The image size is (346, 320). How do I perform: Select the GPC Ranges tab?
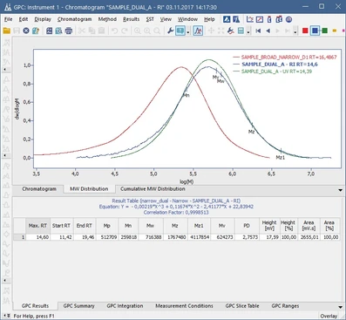click(285, 306)
